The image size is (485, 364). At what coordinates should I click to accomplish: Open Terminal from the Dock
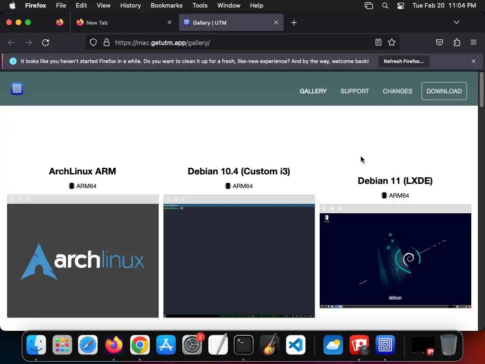[x=243, y=345]
